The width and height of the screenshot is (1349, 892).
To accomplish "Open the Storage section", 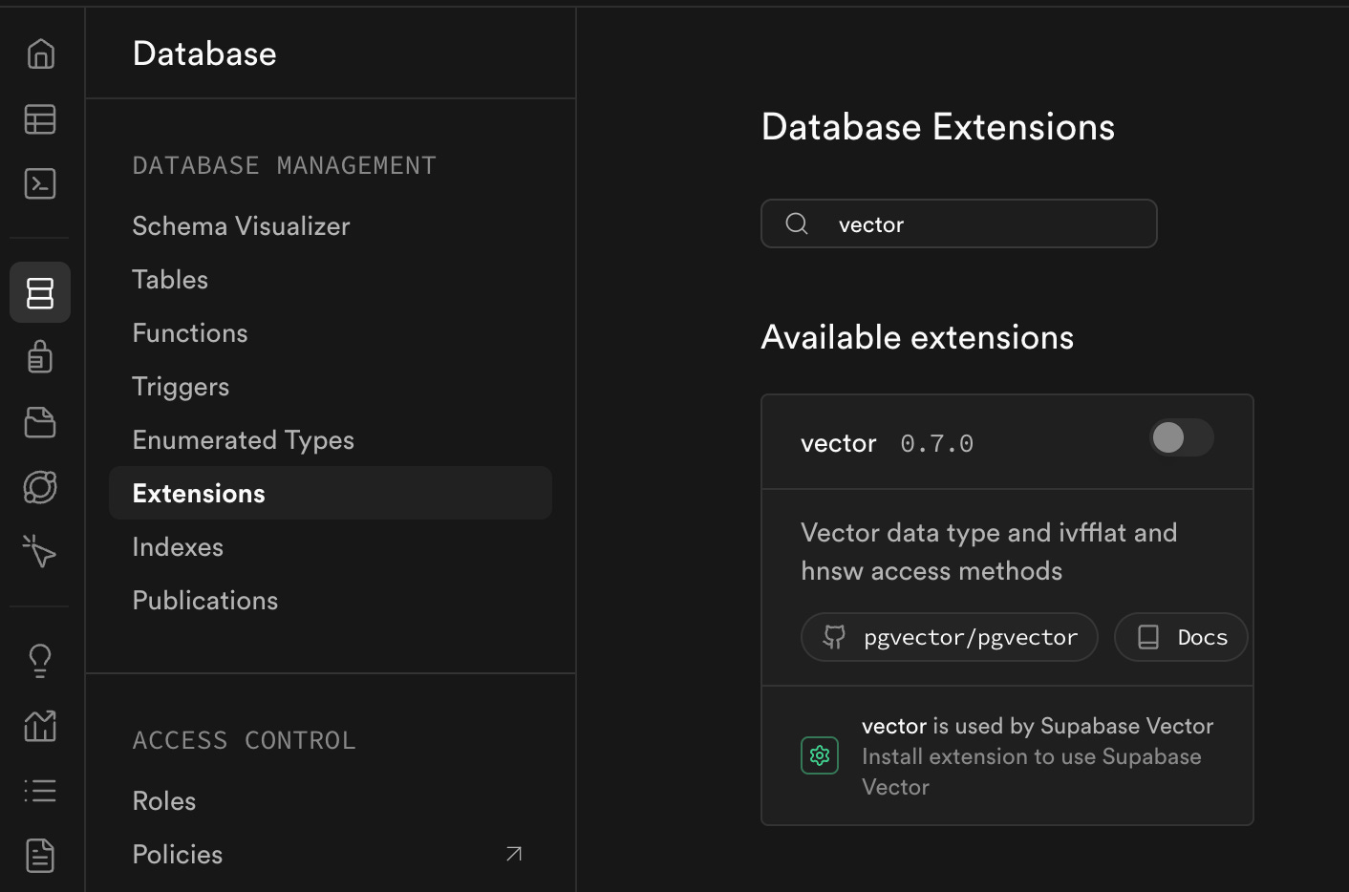I will tap(40, 422).
